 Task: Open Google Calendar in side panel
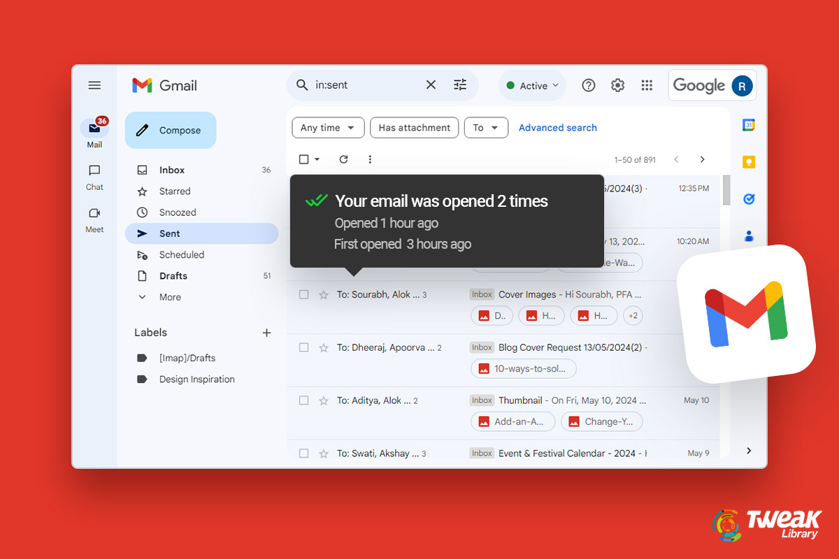coord(749,126)
